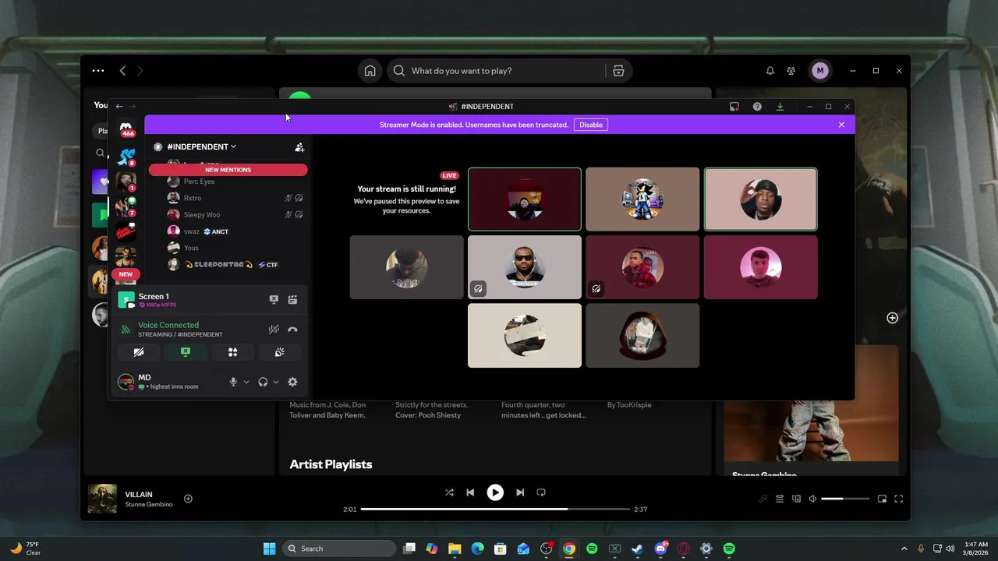Open Windows taskbar Search box
Image resolution: width=998 pixels, height=561 pixels.
338,549
